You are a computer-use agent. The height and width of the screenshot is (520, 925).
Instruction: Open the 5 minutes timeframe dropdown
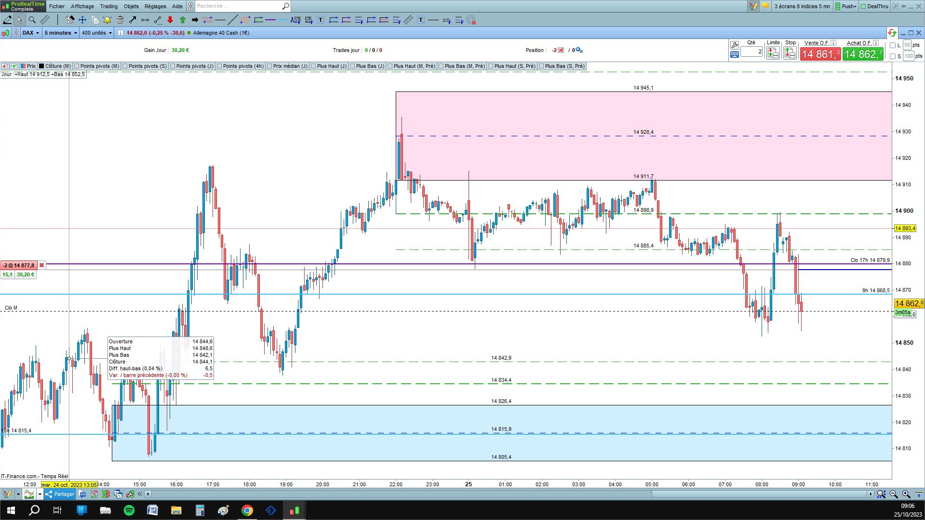[61, 33]
